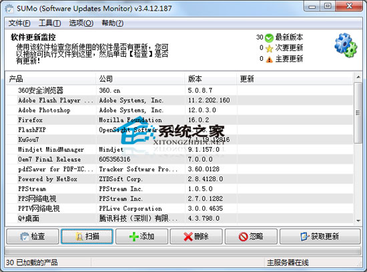Click the blue and green gears logo
The width and height of the screenshot is (367, 272).
[x=346, y=45]
